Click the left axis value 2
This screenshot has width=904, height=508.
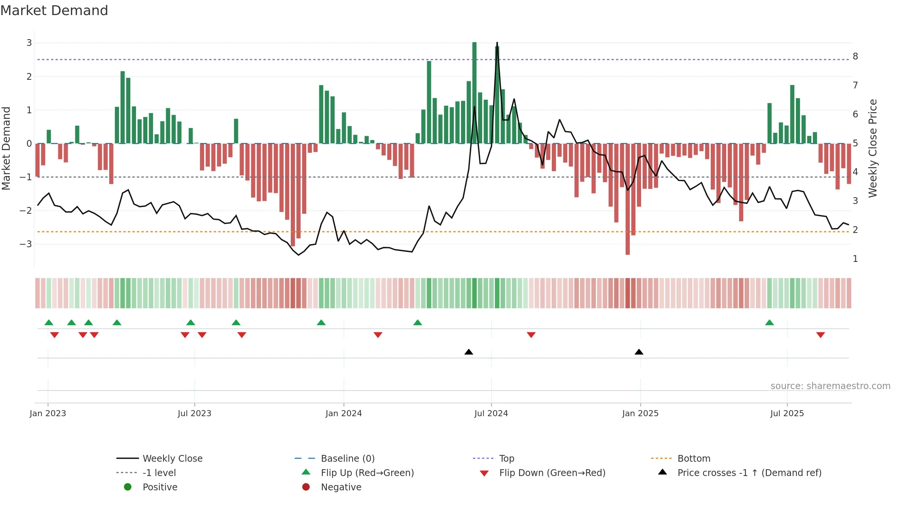(29, 76)
